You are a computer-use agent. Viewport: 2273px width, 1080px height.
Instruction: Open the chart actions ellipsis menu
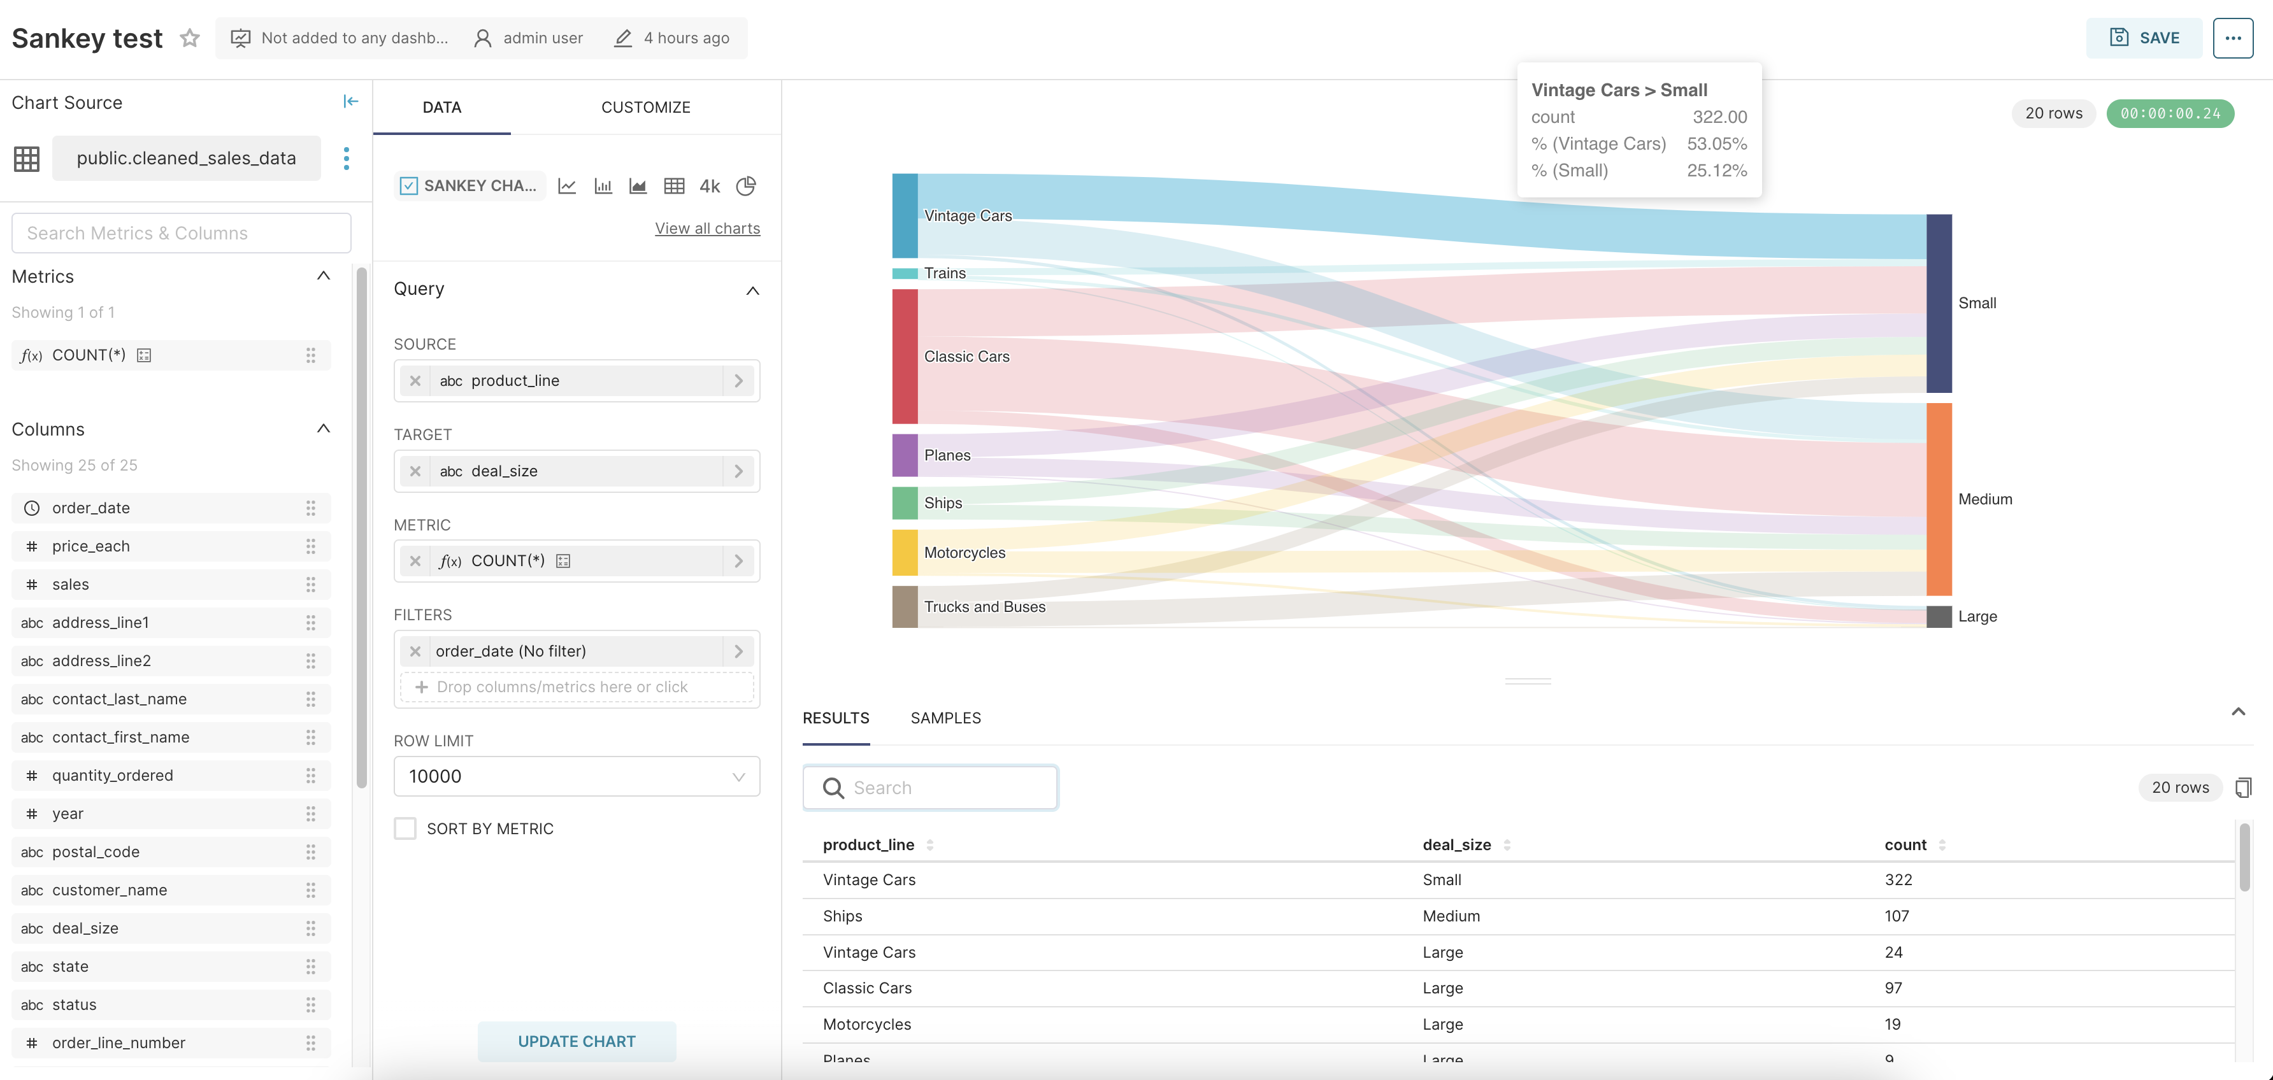tap(2232, 38)
